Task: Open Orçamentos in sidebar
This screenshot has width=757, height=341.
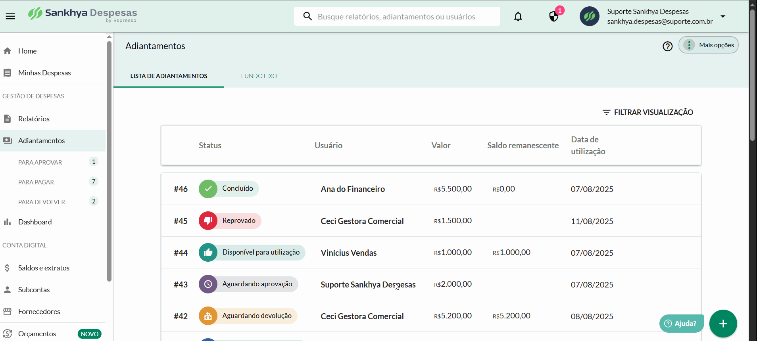Action: [x=53, y=334]
